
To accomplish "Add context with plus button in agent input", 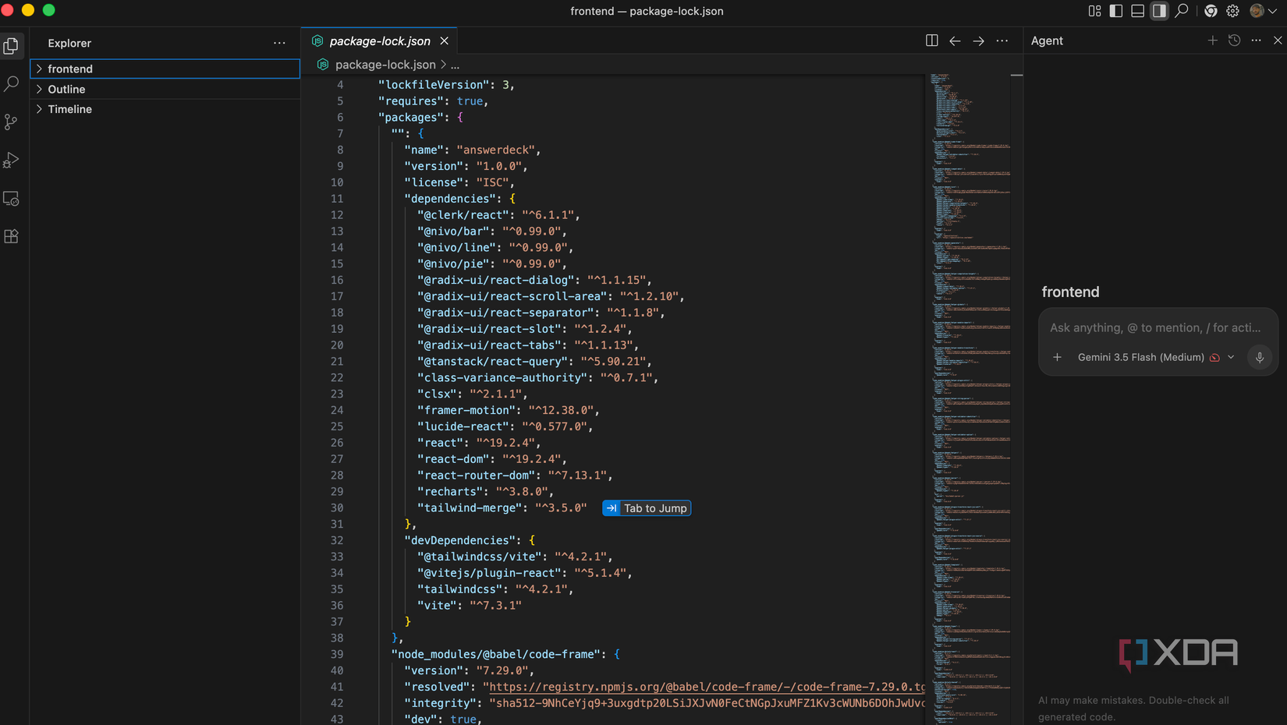I will [x=1057, y=357].
